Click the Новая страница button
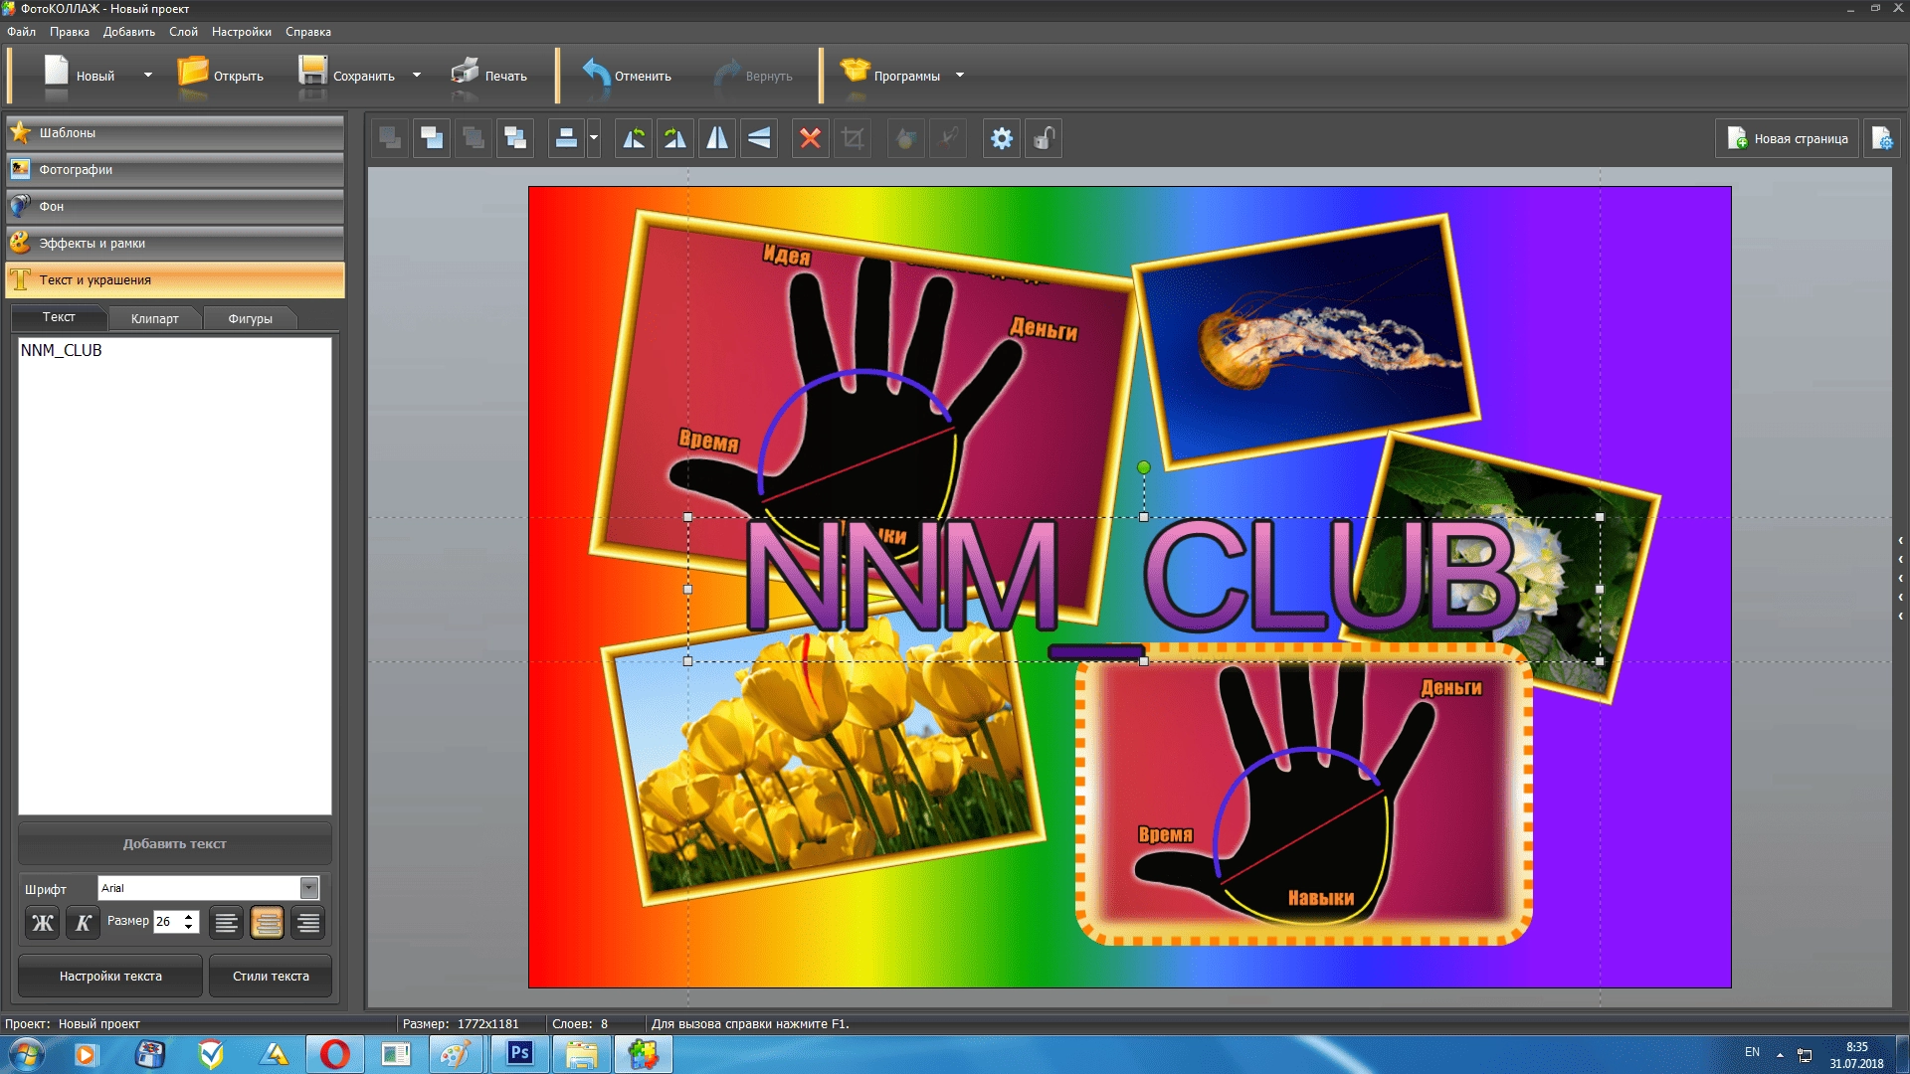 [x=1788, y=139]
